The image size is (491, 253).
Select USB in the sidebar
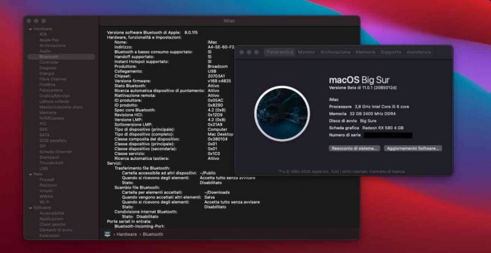[44, 168]
